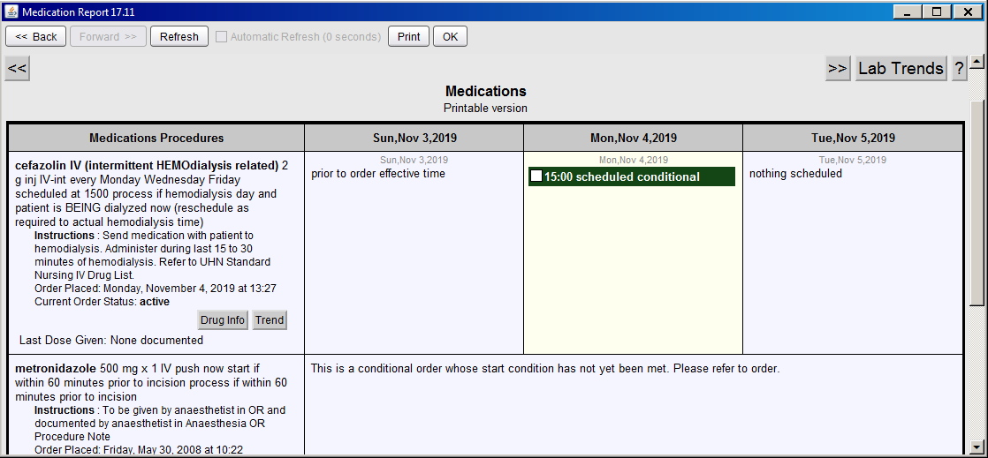This screenshot has height=458, width=988.
Task: Click the << Back button
Action: pyautogui.click(x=36, y=36)
